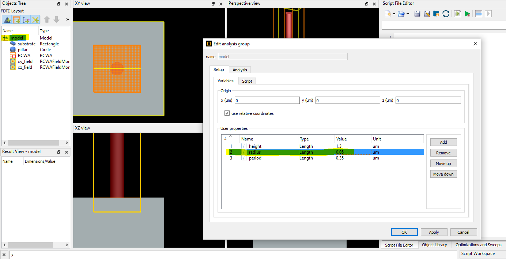Open the new script dropdown arrow
This screenshot has width=506, height=259.
(x=394, y=14)
